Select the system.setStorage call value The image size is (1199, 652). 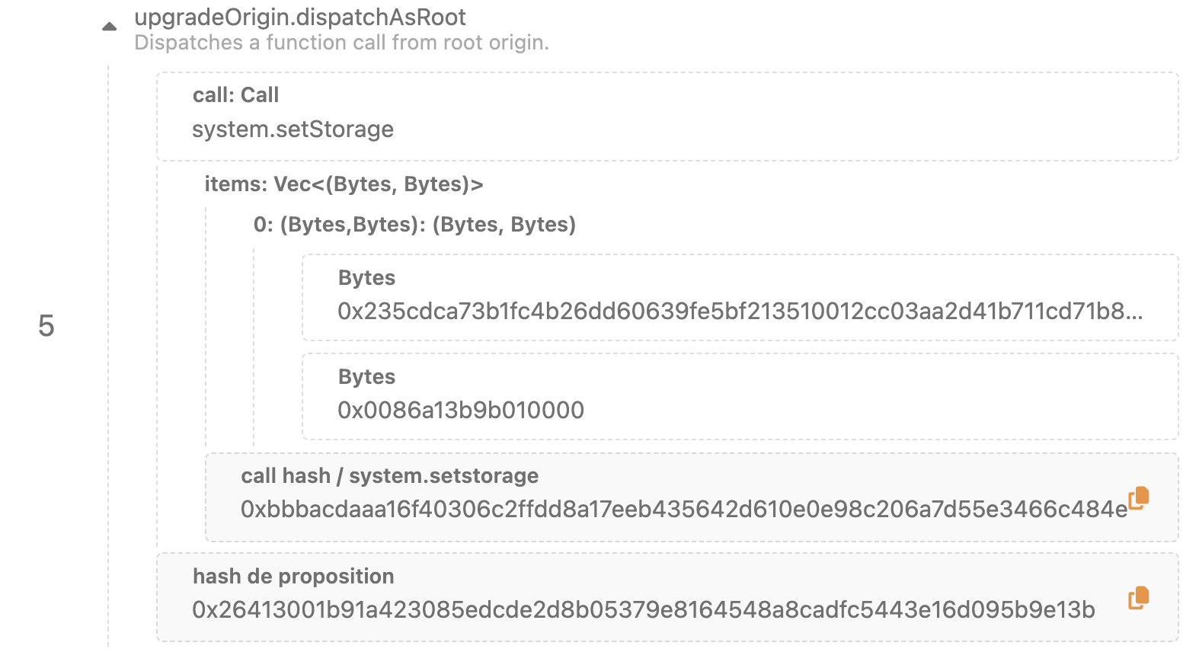(293, 129)
